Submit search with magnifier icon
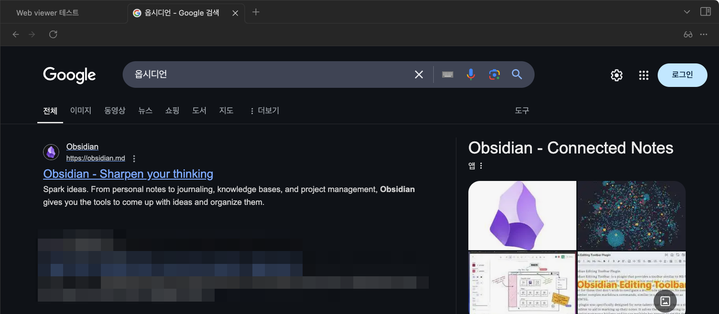Viewport: 719px width, 314px height. [517, 74]
